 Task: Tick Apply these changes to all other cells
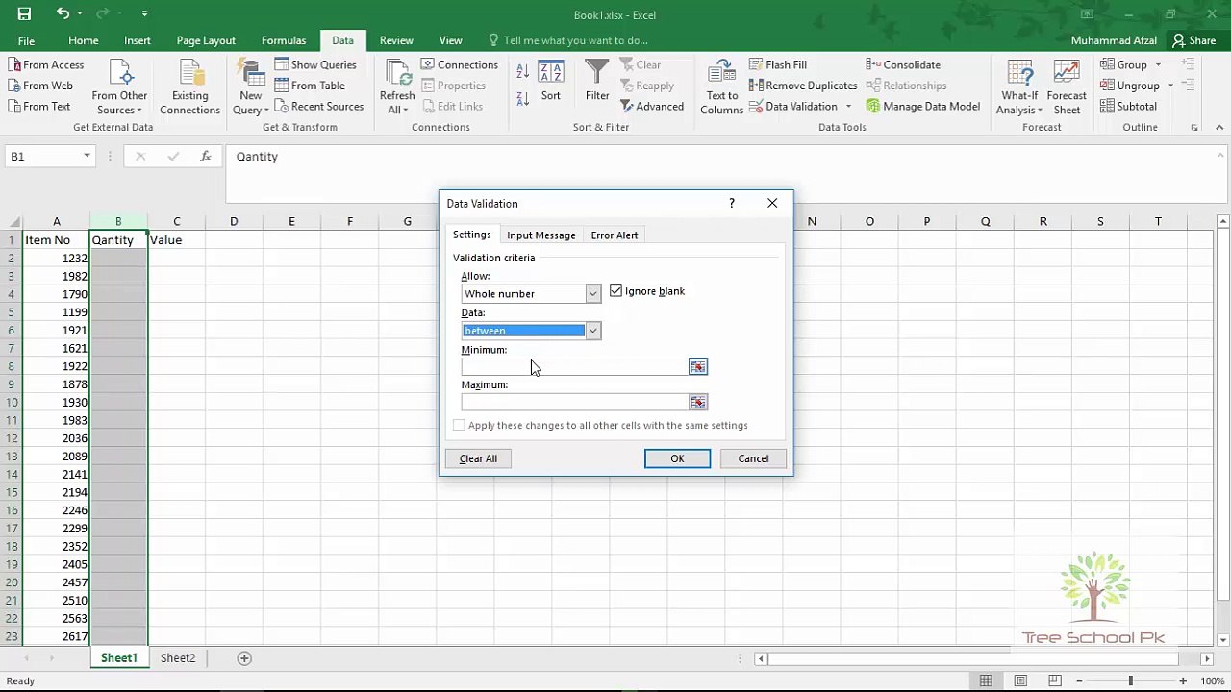pyautogui.click(x=460, y=426)
